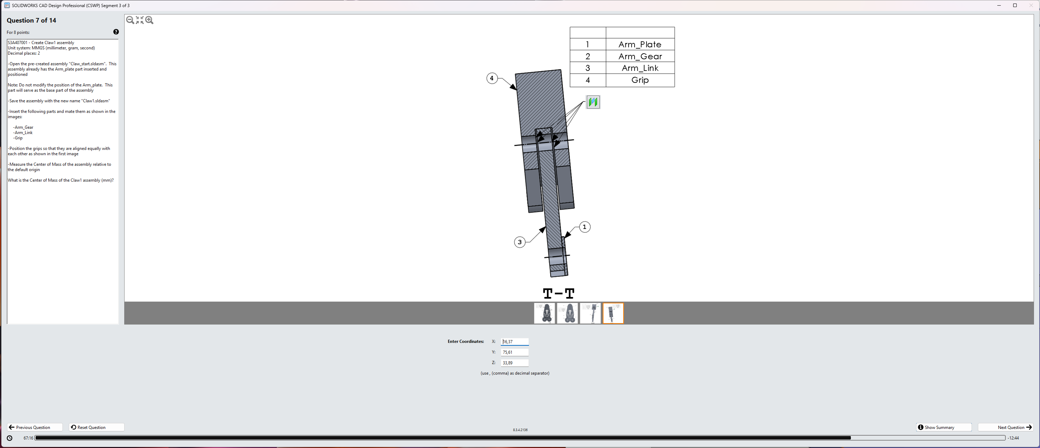This screenshot has height=448, width=1040.
Task: Click the exam time progress bar
Action: (519, 438)
